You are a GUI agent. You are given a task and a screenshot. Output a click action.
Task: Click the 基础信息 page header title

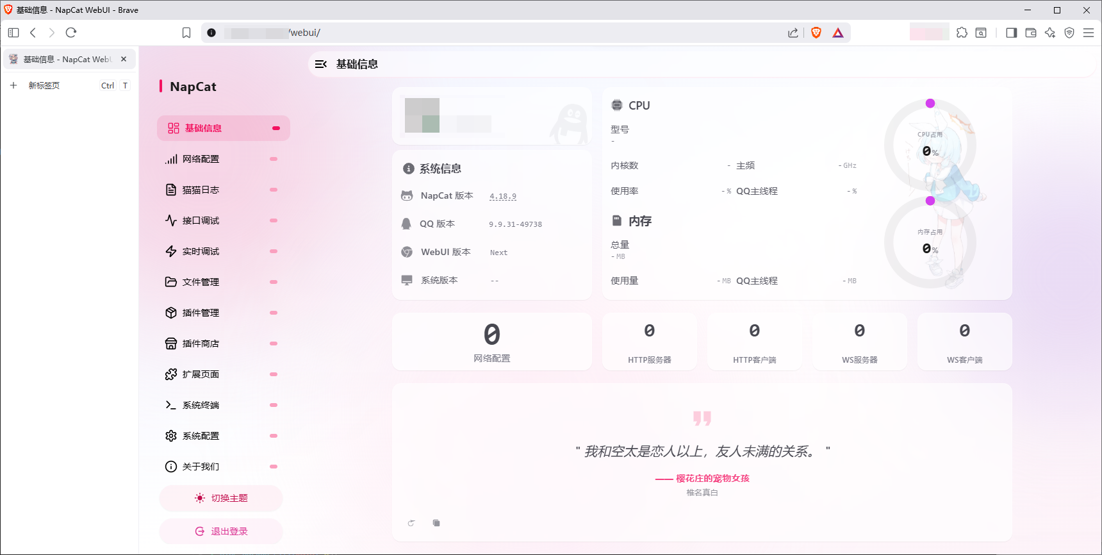[x=357, y=64]
